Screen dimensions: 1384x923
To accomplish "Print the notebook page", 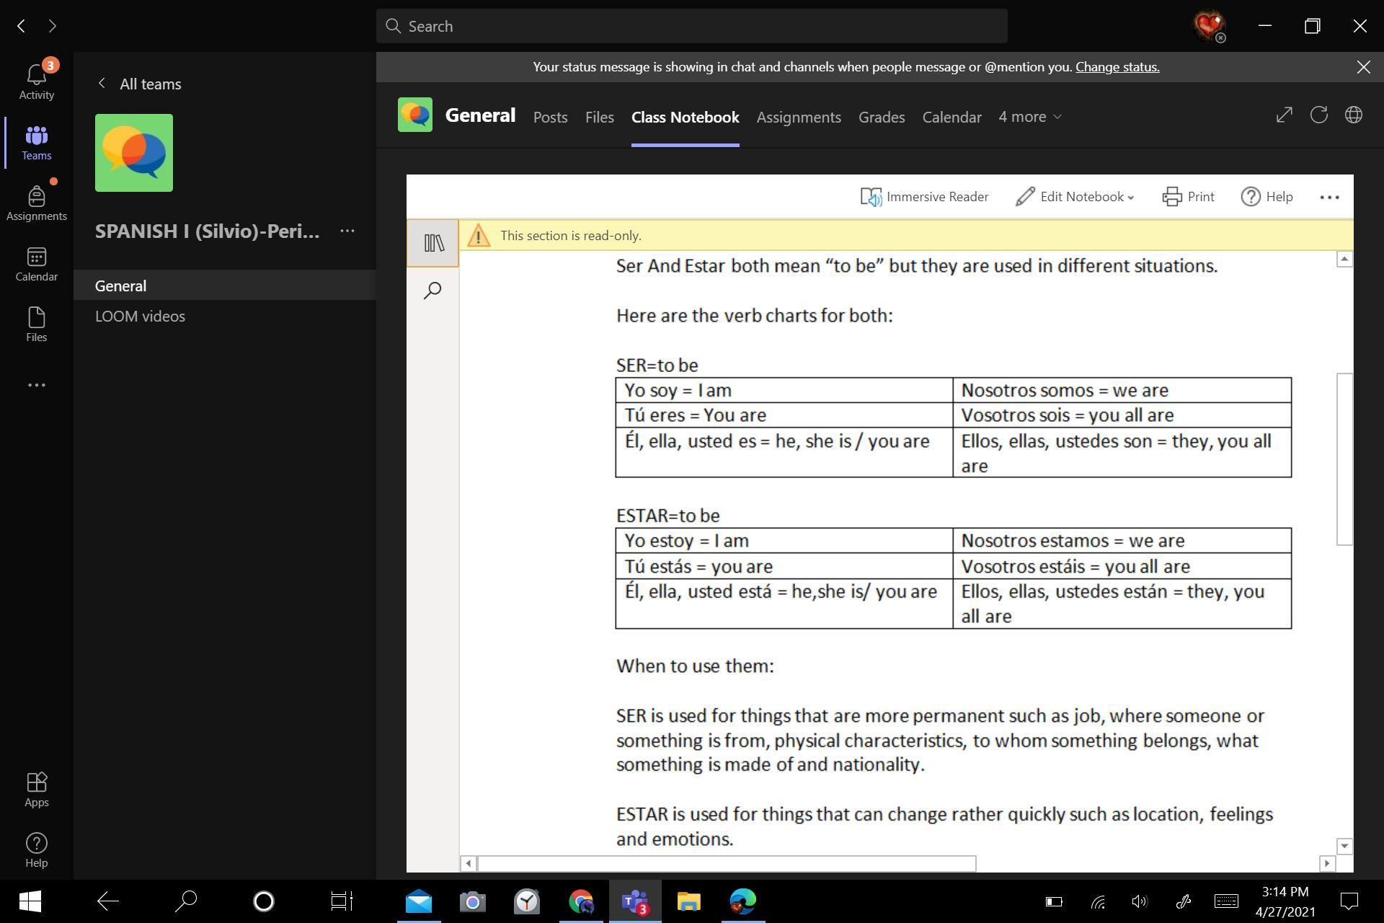I will coord(1188,197).
